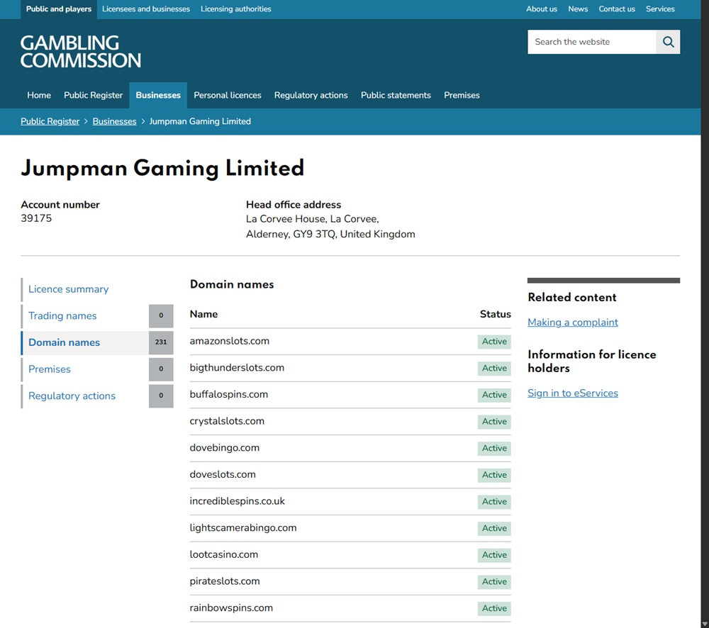Click the buffalospins.com domain name
709x628 pixels.
point(229,394)
